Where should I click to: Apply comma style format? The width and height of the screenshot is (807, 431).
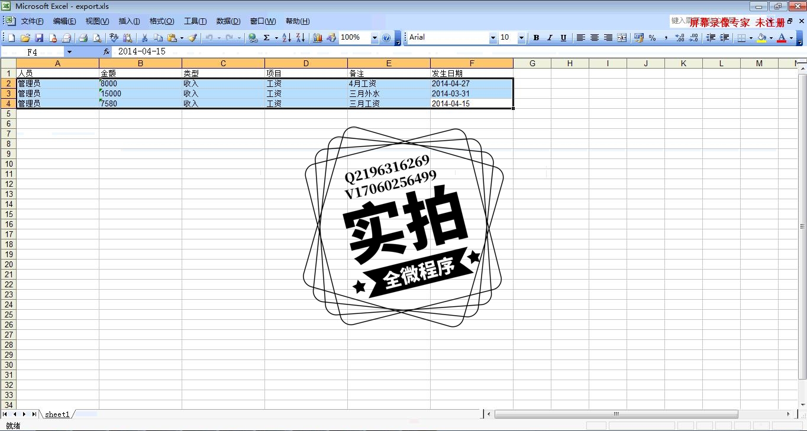pyautogui.click(x=666, y=38)
